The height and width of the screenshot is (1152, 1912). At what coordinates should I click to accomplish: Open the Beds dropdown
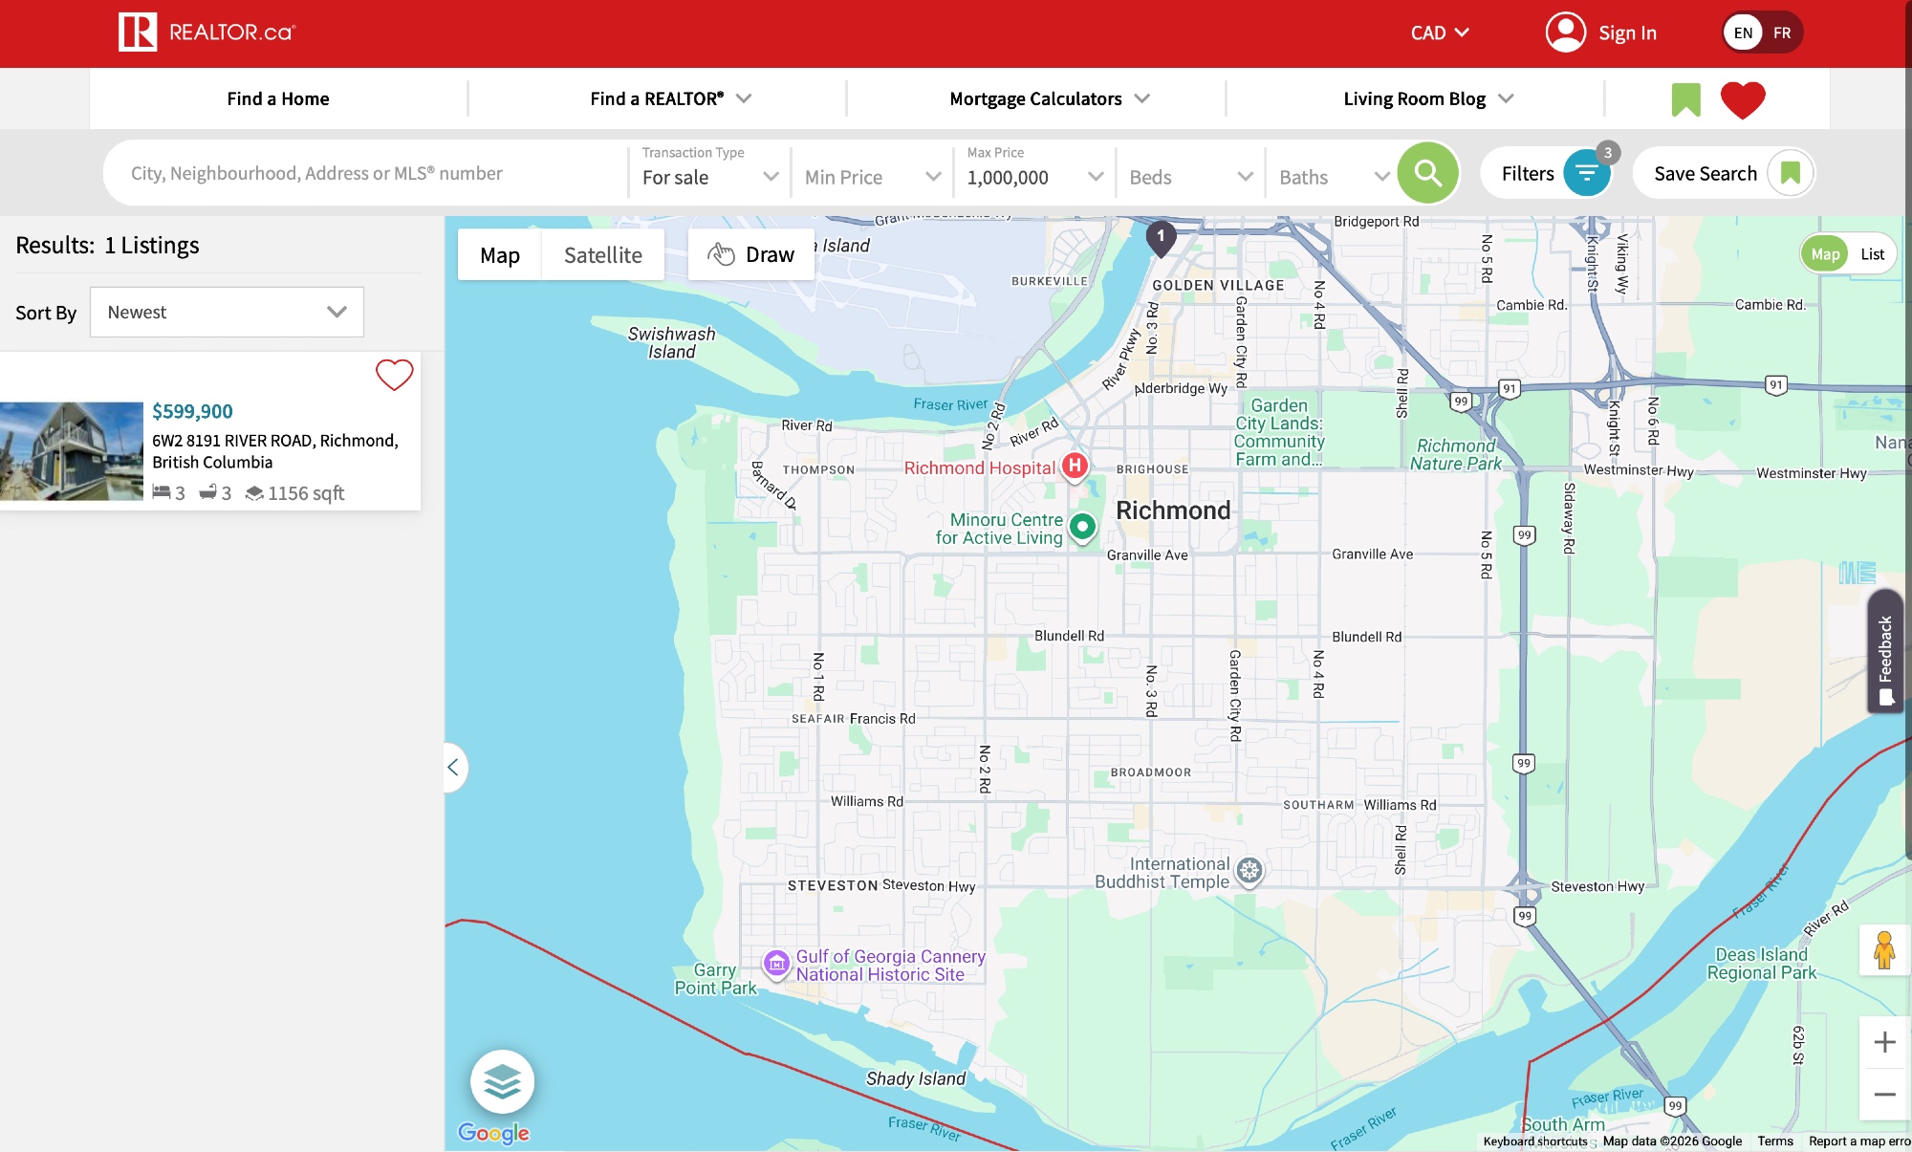point(1190,177)
